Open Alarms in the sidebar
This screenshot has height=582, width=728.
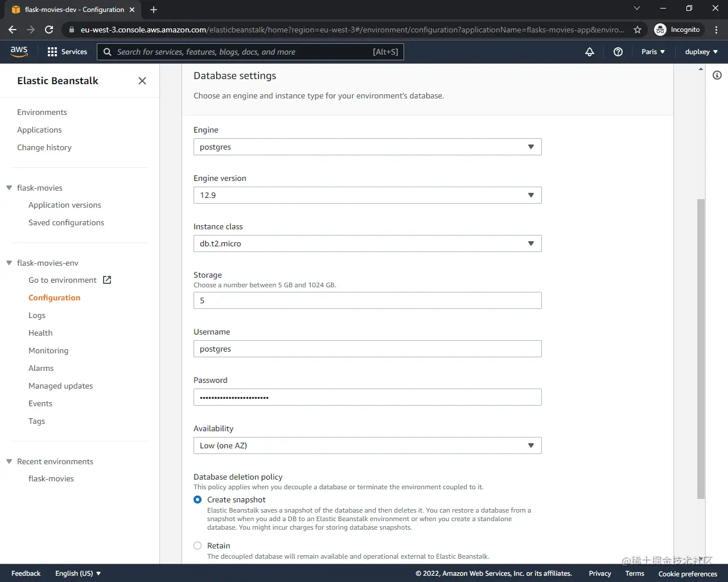41,368
